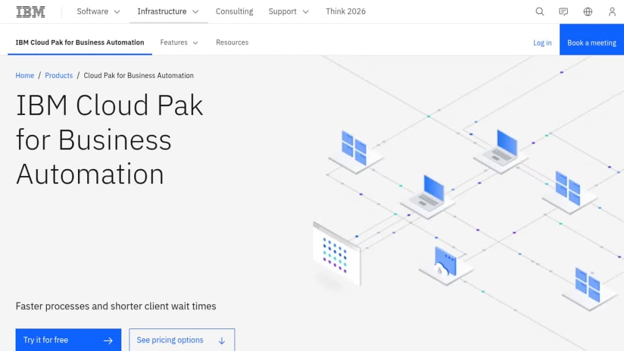
Task: Follow the Products breadcrumb link
Action: tap(59, 76)
